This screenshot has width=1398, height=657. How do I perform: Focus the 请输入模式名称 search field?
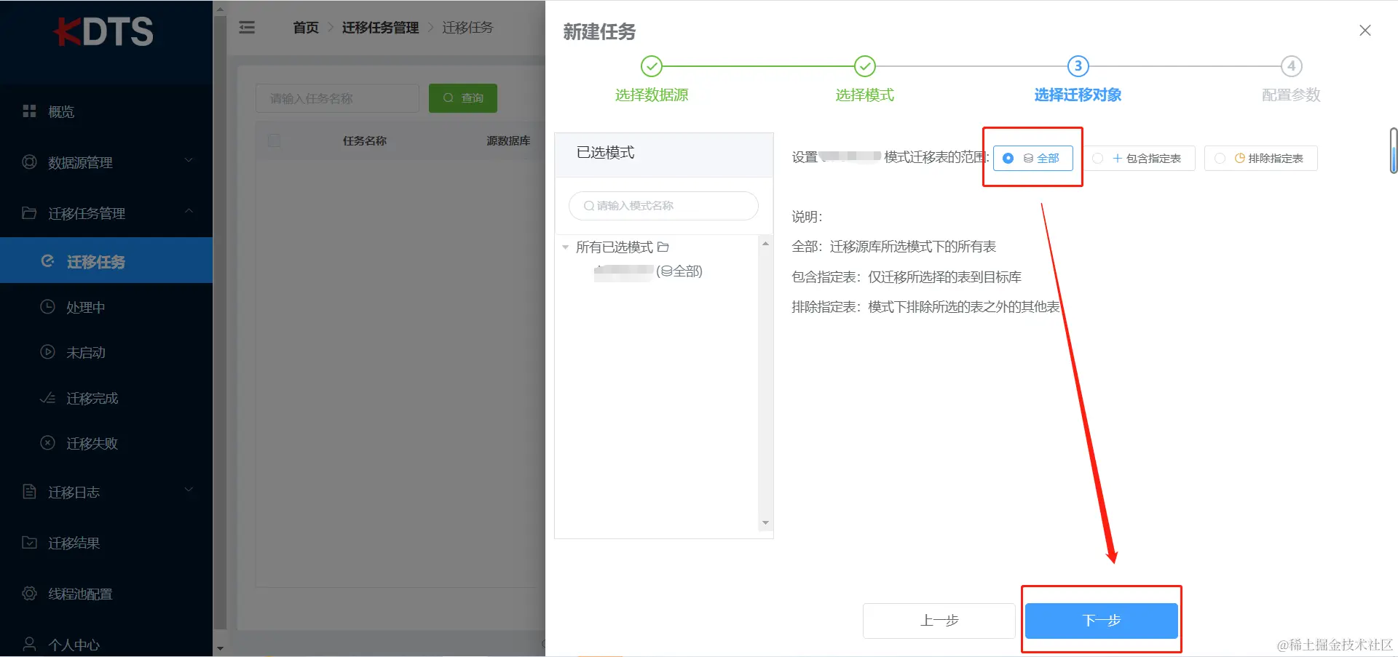[663, 206]
